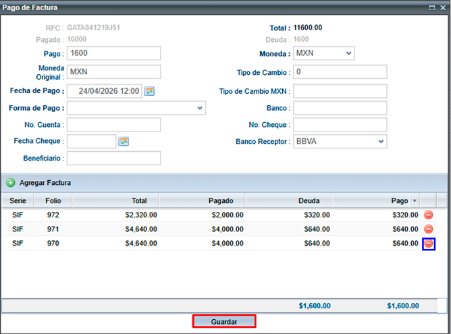This screenshot has width=451, height=334.
Task: Open the Forma de Pago dropdown
Action: coord(200,108)
